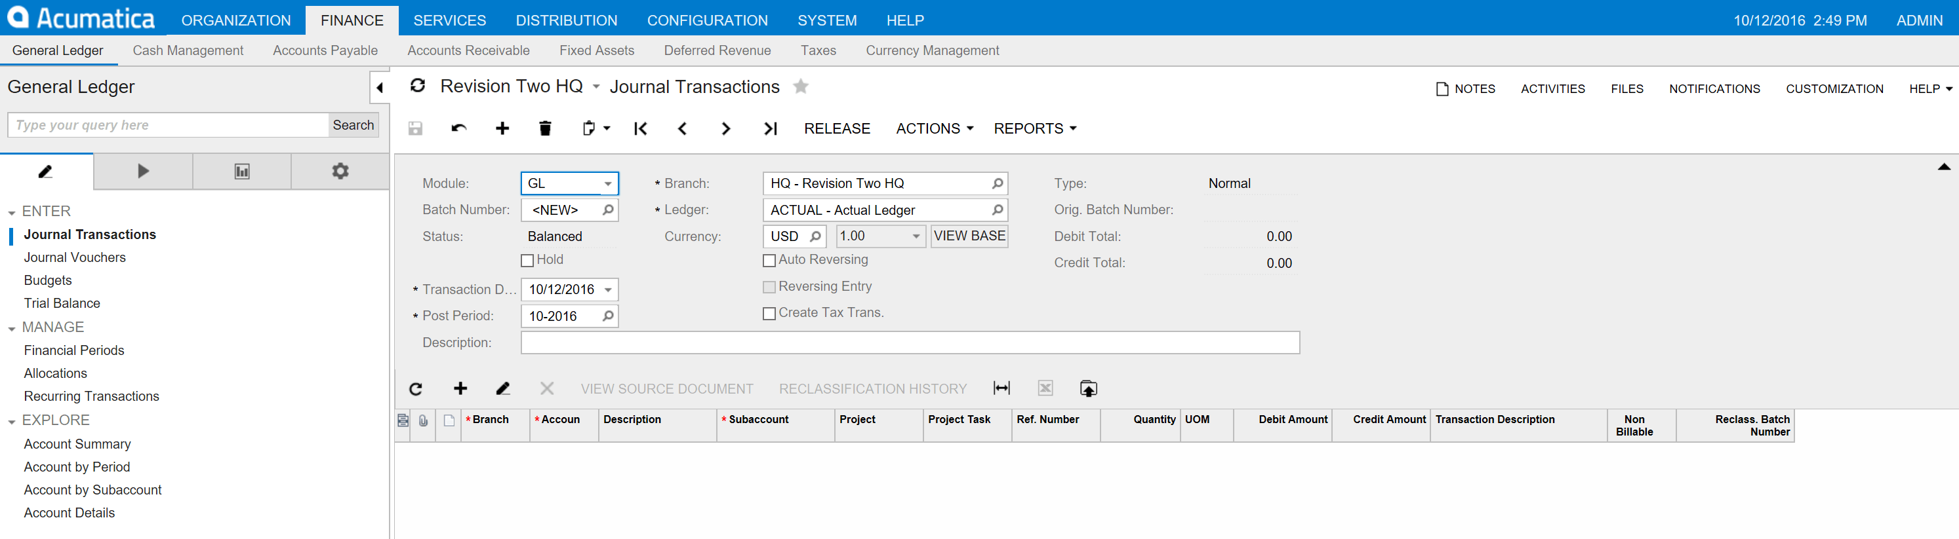Click the Search button
The image size is (1959, 539).
353,125
